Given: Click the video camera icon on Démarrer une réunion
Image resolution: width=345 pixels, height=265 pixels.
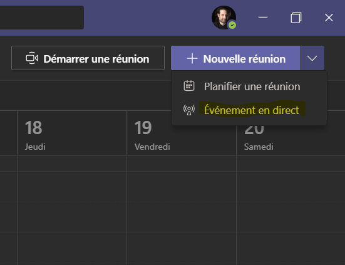Looking at the screenshot, I should coord(32,58).
